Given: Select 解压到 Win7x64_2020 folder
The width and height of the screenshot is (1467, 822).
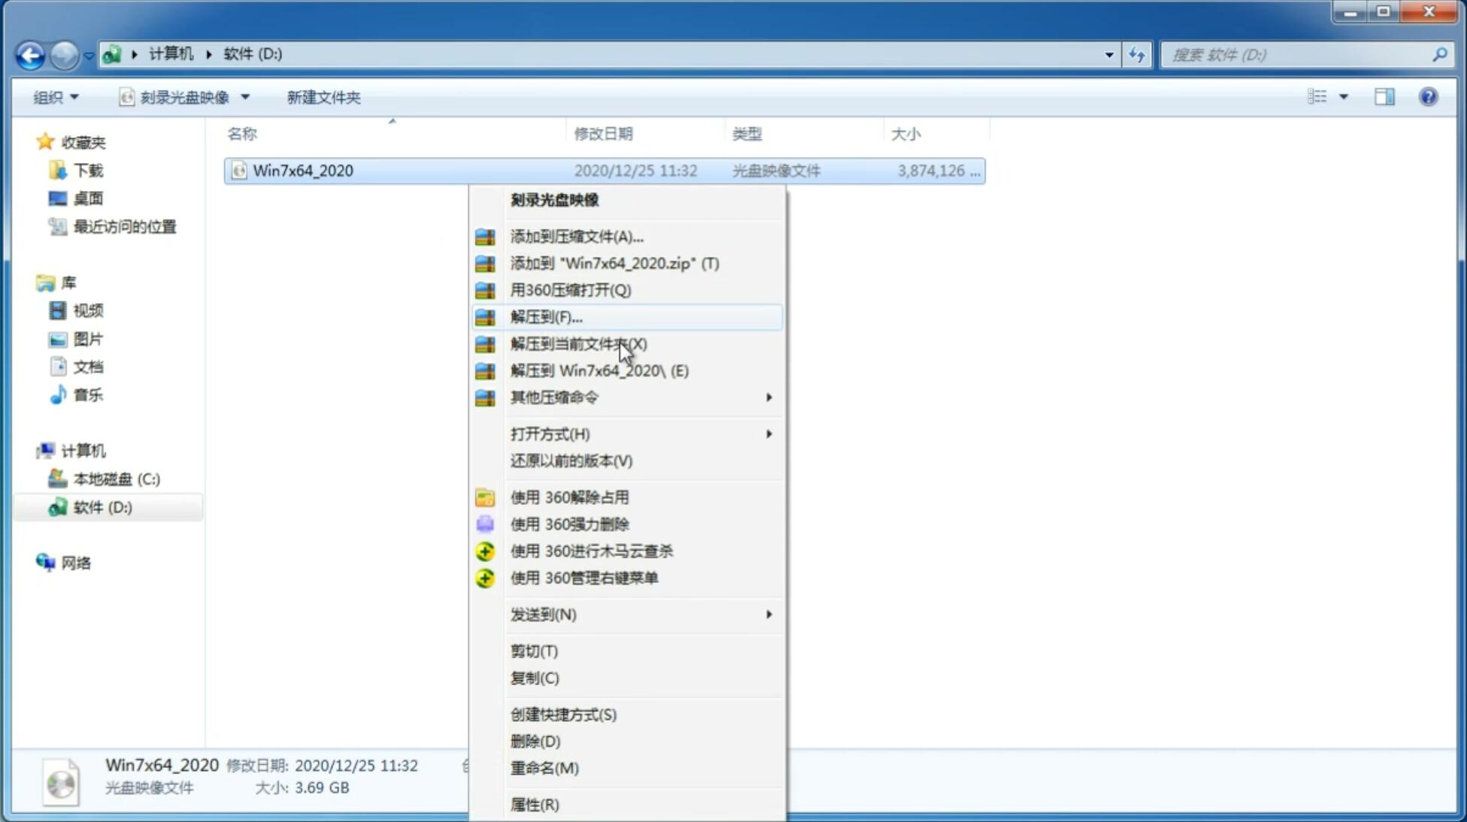Looking at the screenshot, I should pos(599,370).
